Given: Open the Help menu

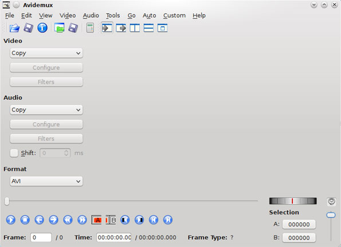Looking at the screenshot, I should point(199,15).
